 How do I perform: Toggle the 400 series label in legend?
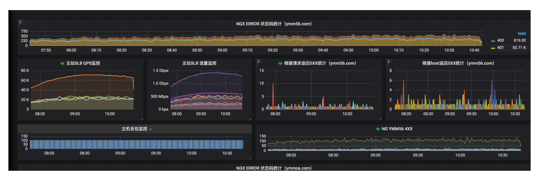tap(500, 40)
